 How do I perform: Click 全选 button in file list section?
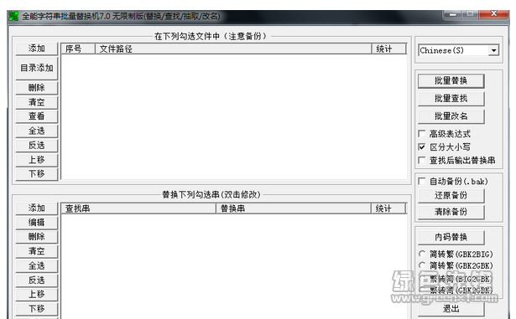click(x=37, y=131)
